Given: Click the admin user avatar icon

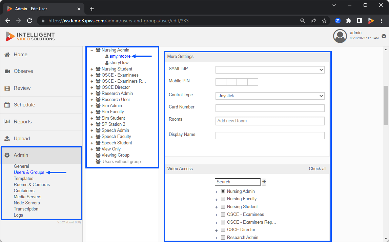Looking at the screenshot, I should coord(340,36).
